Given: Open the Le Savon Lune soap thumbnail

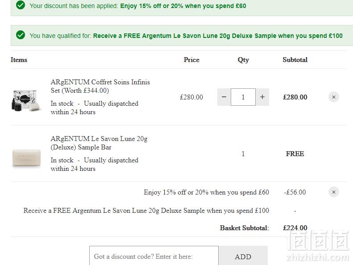Looking at the screenshot, I should 27,158.
